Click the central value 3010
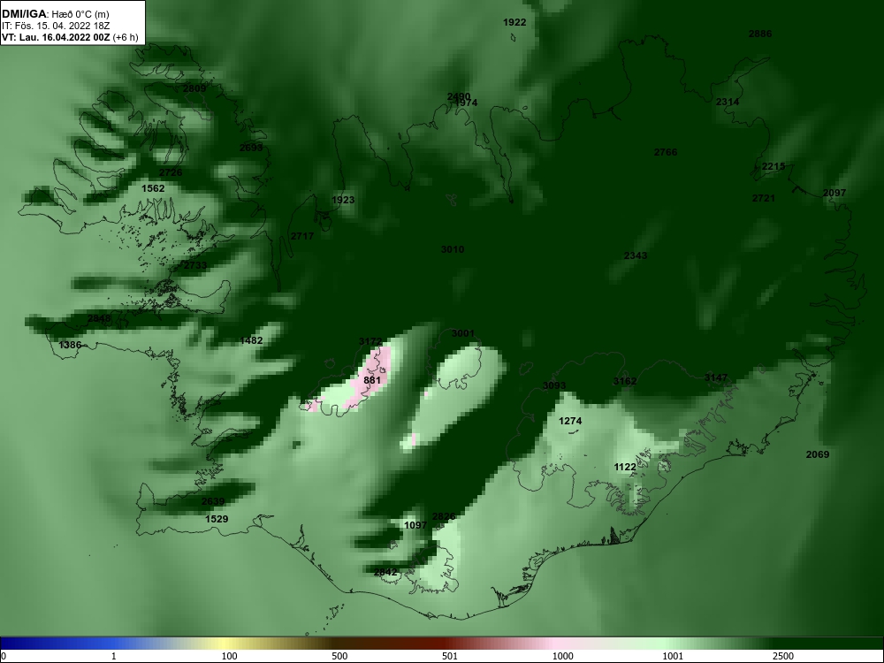 click(453, 250)
